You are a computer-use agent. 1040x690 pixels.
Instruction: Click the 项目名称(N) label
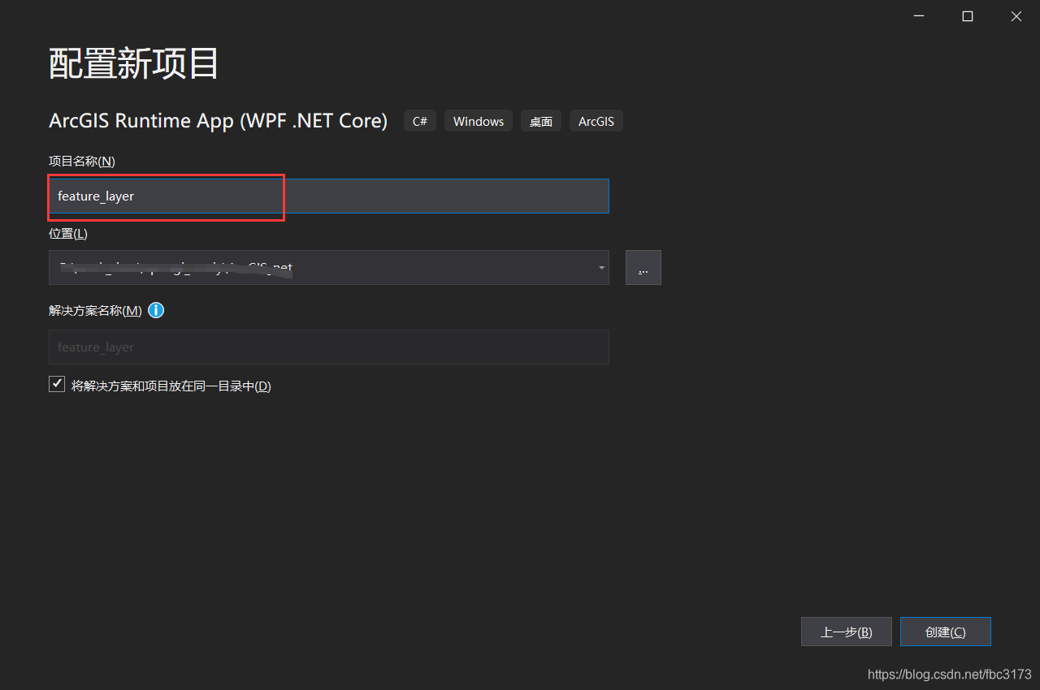[82, 162]
